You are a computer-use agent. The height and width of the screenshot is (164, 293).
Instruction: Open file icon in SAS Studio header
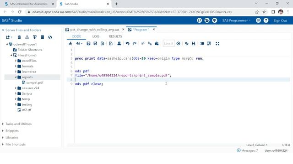point(207,20)
